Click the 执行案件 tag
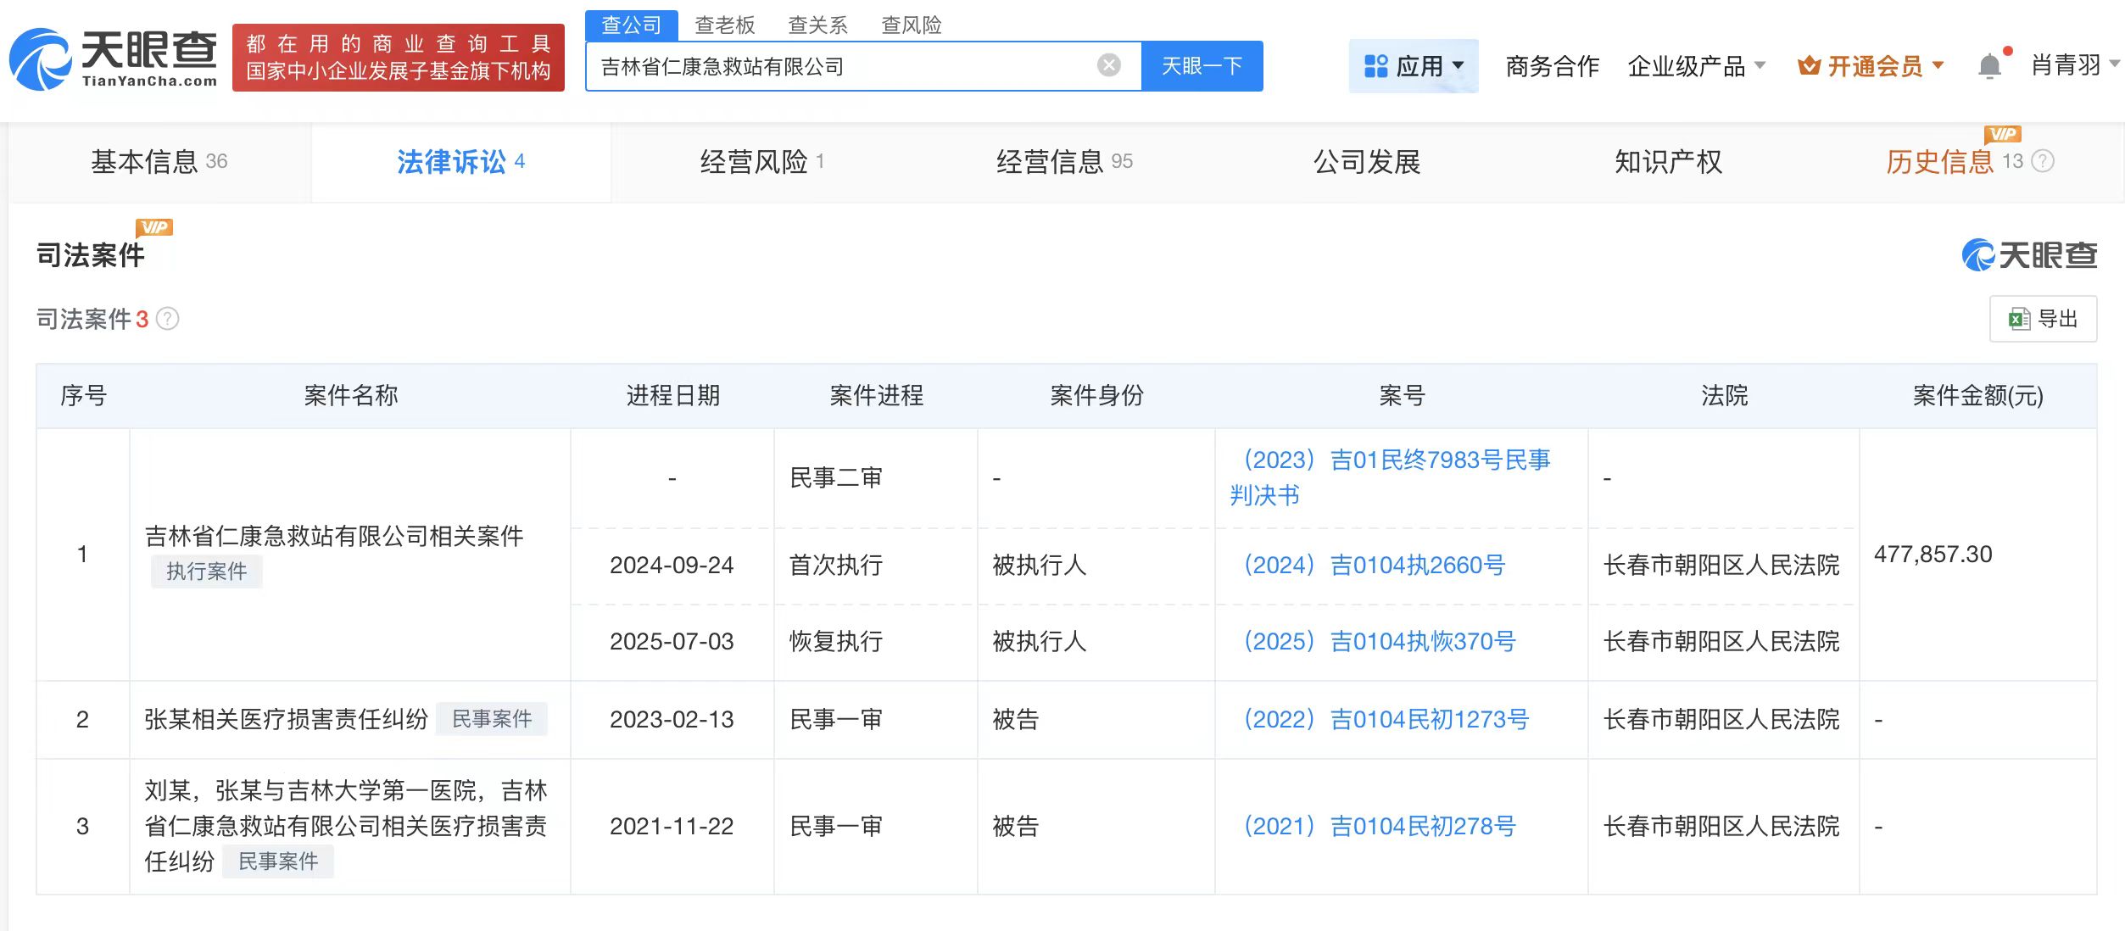 click(x=207, y=571)
